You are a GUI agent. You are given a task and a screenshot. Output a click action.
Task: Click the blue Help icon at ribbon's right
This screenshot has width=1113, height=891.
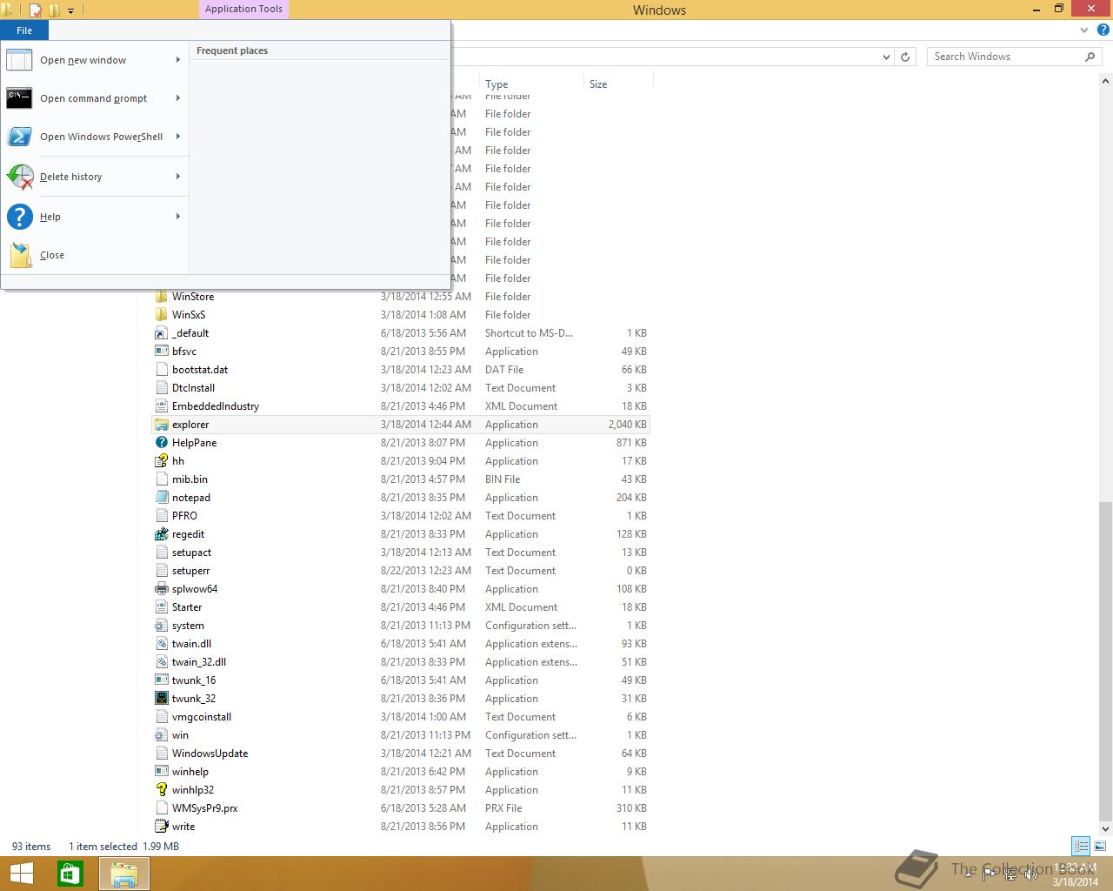[x=1103, y=30]
